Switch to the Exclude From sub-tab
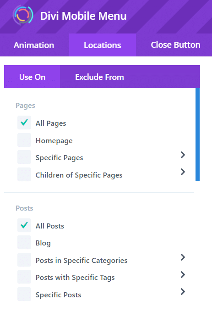The image size is (212, 312). click(x=99, y=77)
